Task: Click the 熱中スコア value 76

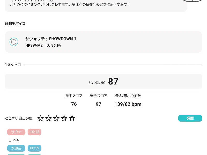Action: tap(74, 104)
